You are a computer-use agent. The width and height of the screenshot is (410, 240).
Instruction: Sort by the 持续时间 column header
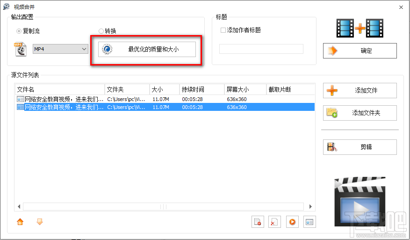[x=202, y=89]
